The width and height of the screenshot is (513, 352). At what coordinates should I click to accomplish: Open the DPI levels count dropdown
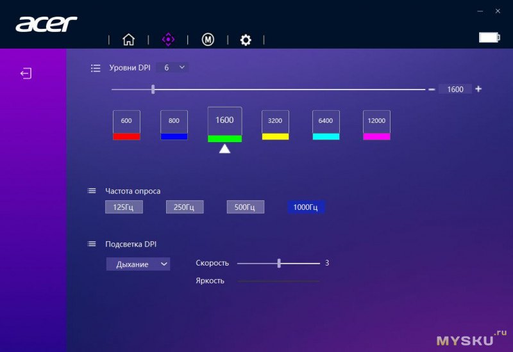[172, 67]
